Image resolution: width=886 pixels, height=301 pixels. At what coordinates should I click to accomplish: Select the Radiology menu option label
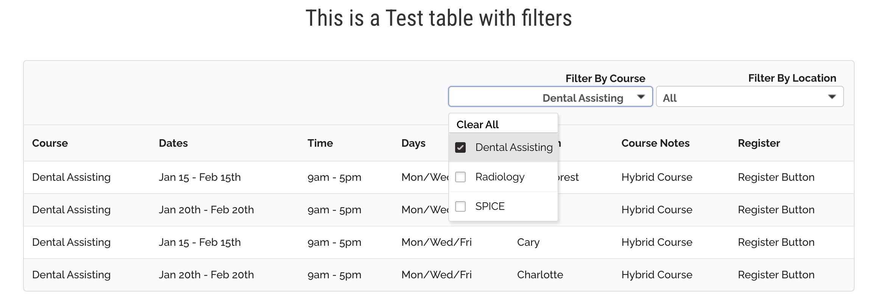[500, 177]
